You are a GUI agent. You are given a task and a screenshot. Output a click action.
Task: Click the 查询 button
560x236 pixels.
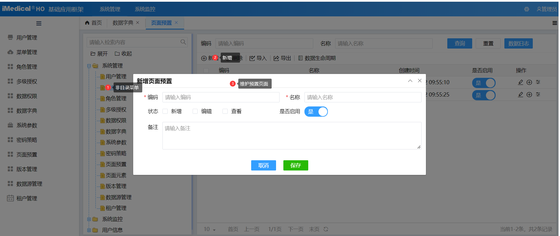click(460, 43)
